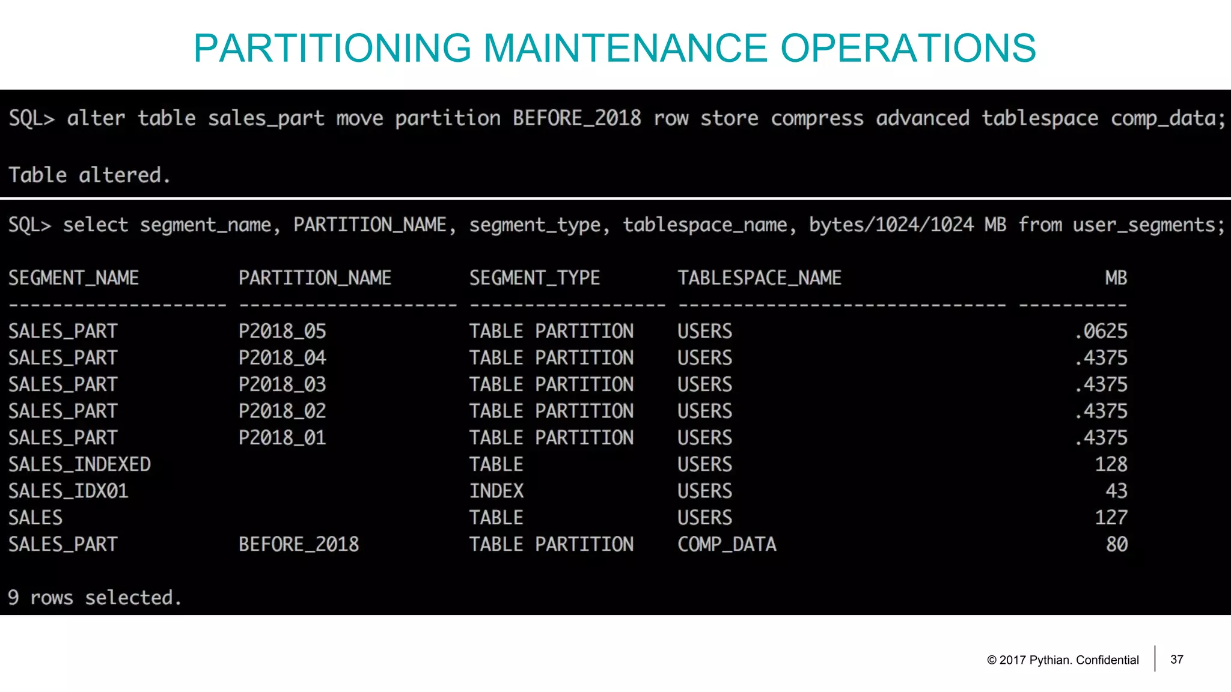Click the .0625 MB value

(1101, 331)
